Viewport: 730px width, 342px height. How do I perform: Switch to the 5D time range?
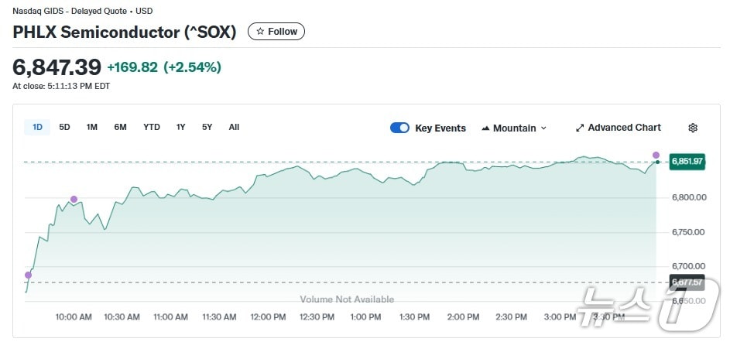[64, 127]
